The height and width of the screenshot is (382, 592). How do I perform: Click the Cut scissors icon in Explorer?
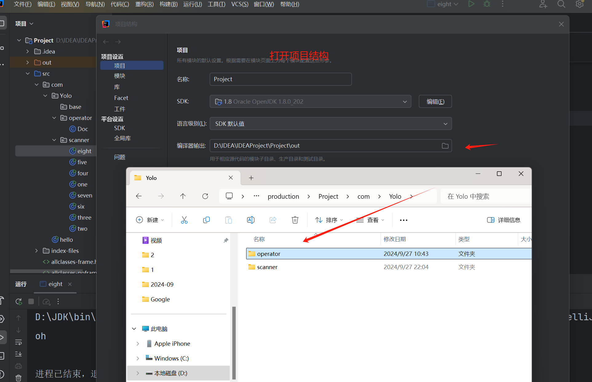pos(184,220)
